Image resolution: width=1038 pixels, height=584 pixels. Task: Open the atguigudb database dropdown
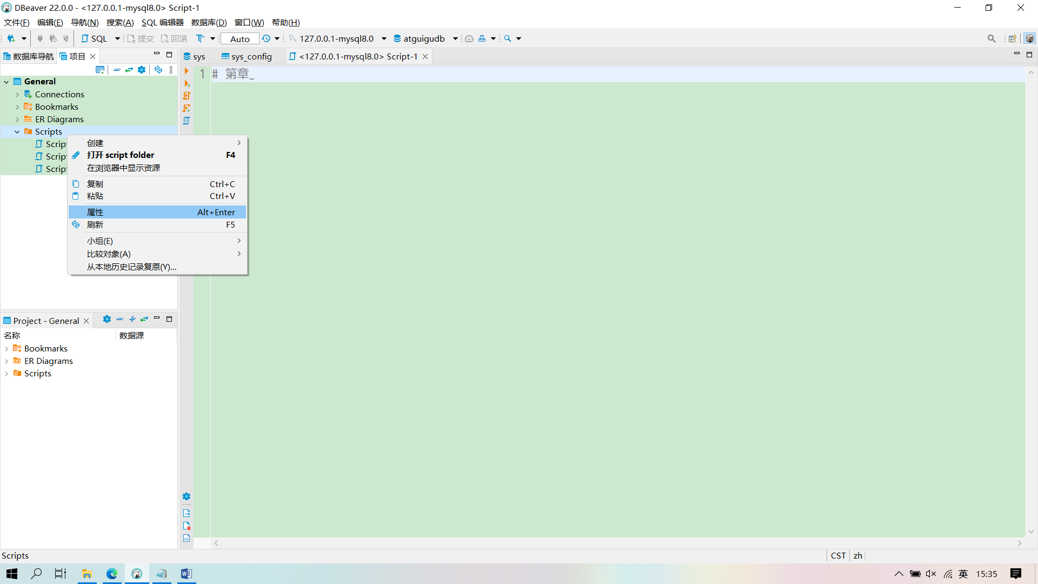(456, 38)
